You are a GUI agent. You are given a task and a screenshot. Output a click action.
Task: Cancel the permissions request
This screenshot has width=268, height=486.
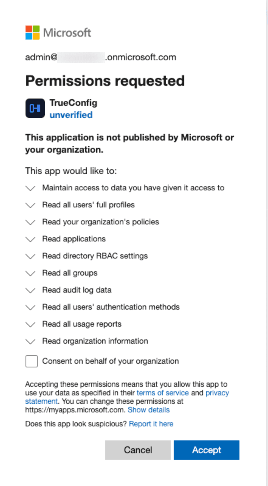(138, 450)
